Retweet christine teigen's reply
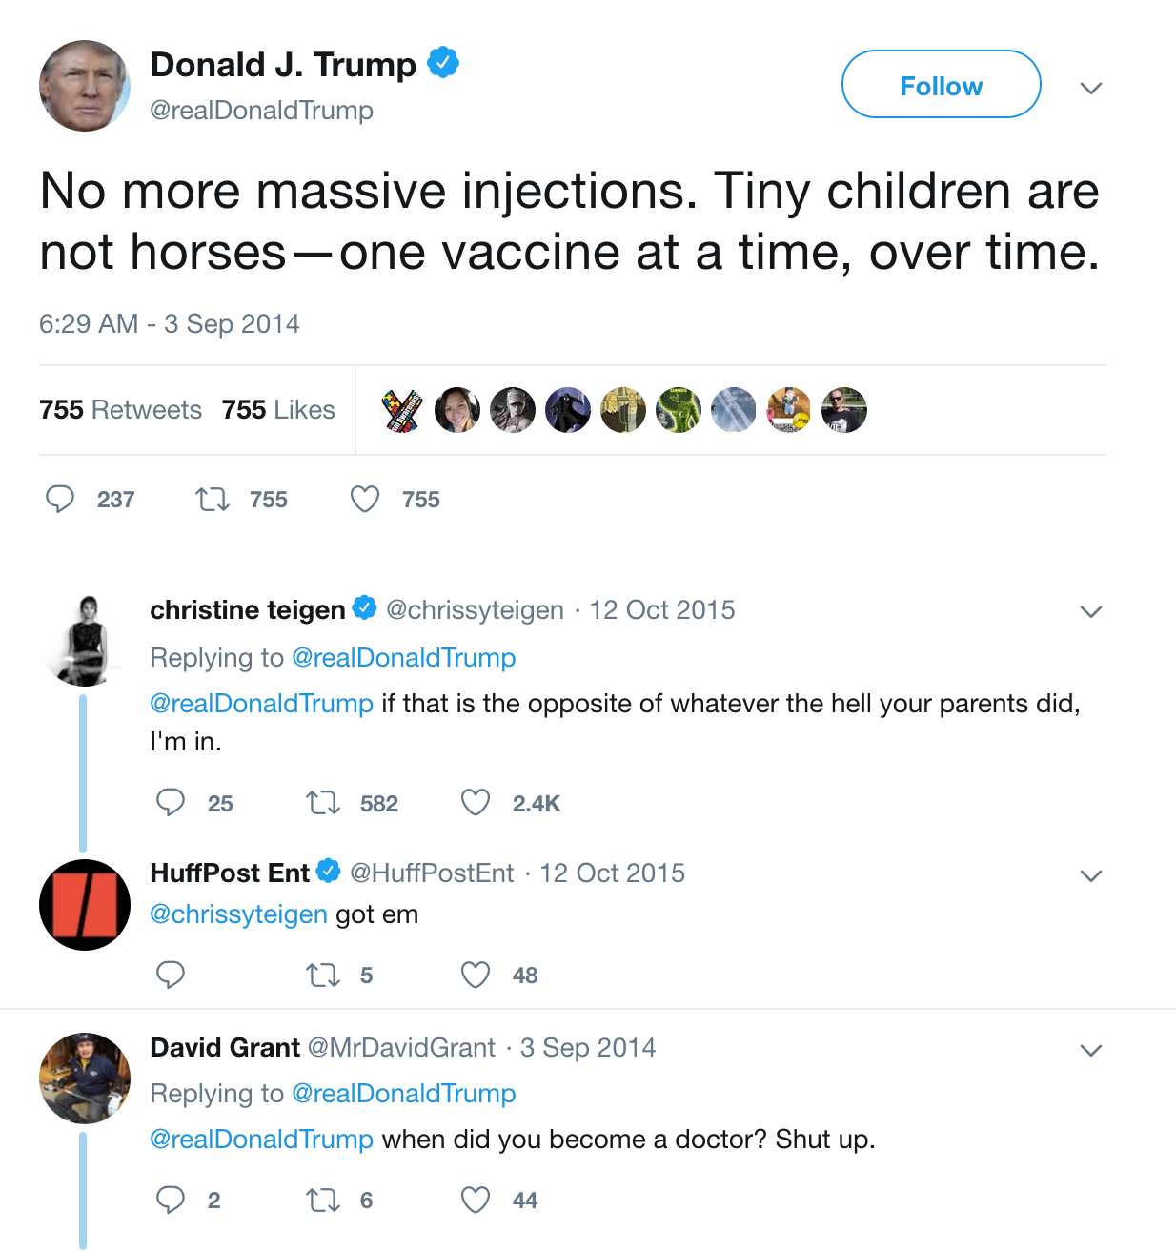 pos(323,803)
